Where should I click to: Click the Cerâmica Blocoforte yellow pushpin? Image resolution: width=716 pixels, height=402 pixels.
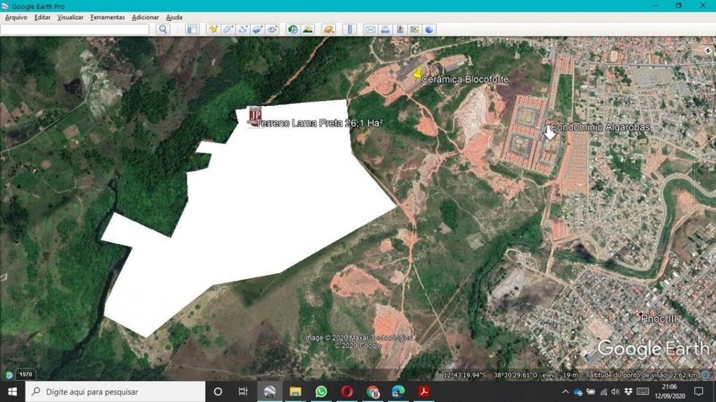pos(417,73)
